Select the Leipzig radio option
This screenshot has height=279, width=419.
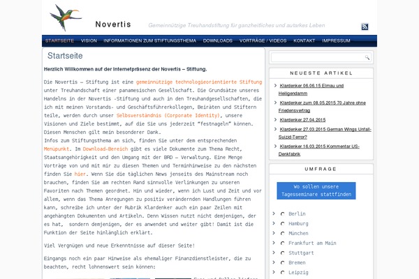pyautogui.click(x=282, y=273)
